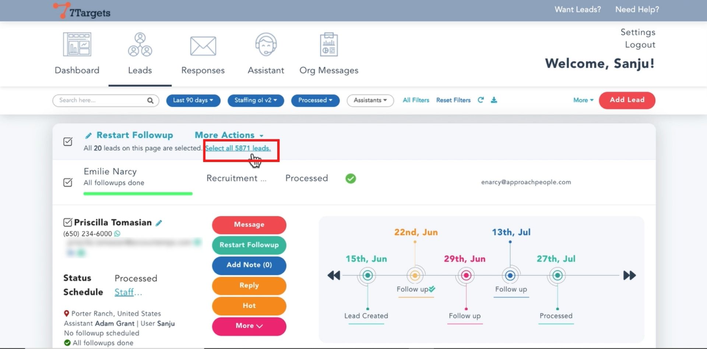Click the refresh icon beside Reset Filters
Screen dimensions: 707x349
pyautogui.click(x=481, y=100)
